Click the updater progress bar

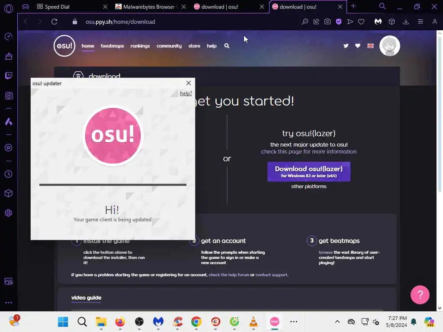[113, 185]
